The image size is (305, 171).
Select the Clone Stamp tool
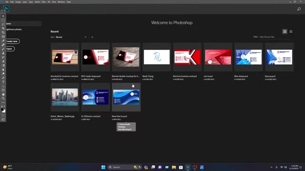[3, 53]
